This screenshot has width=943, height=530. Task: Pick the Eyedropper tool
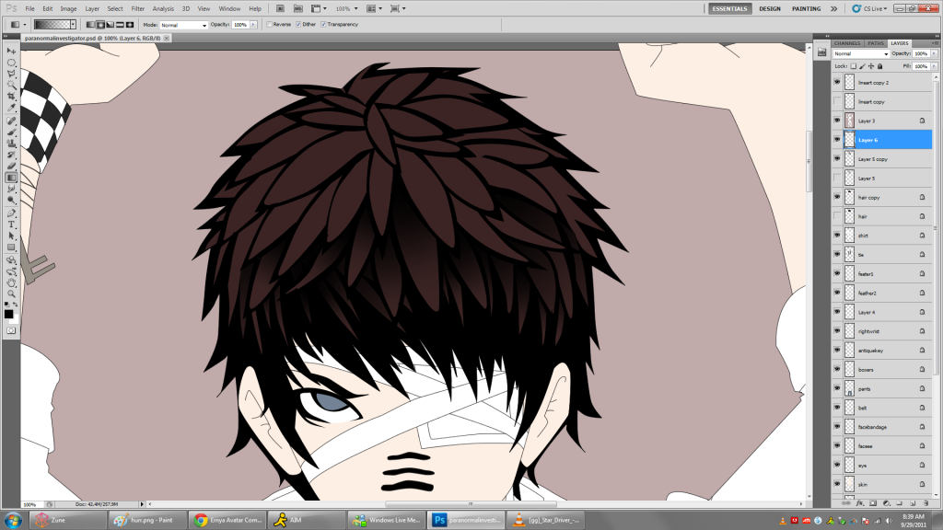tap(11, 108)
